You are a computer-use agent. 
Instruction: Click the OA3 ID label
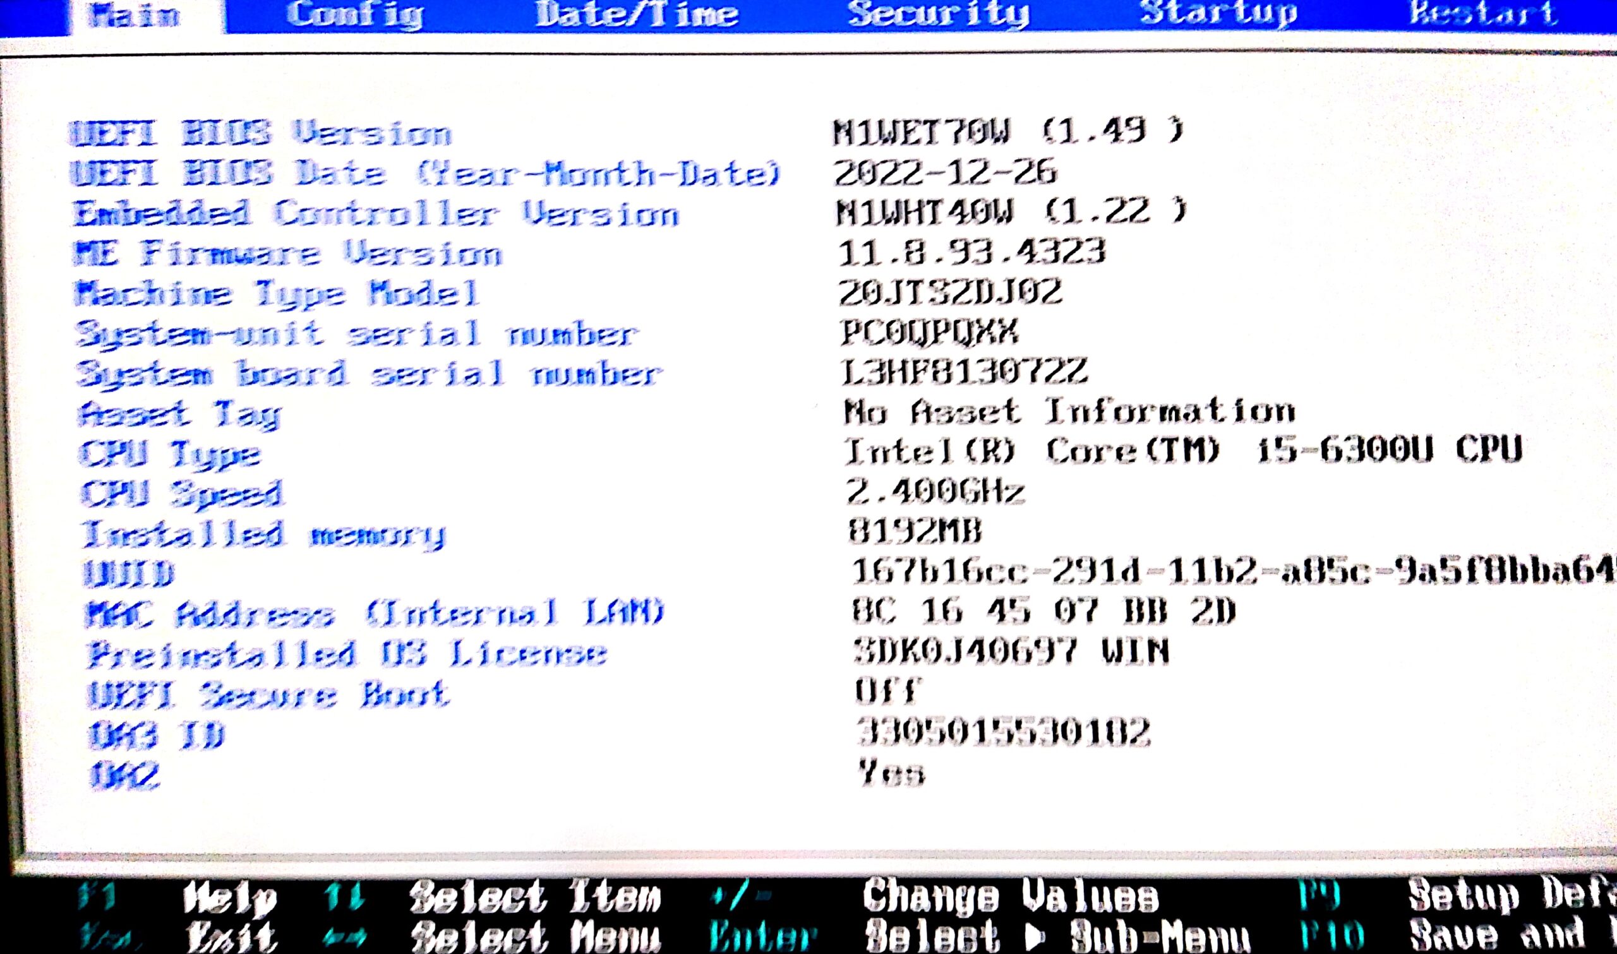pos(156,735)
